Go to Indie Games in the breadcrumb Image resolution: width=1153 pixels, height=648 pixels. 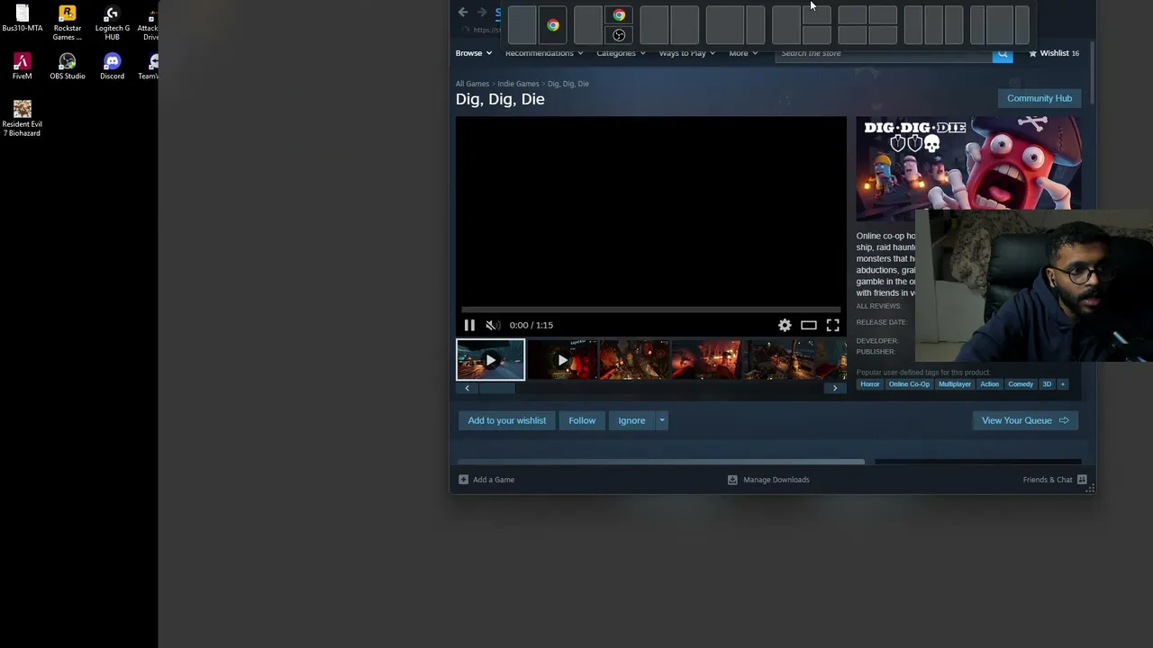tap(518, 84)
